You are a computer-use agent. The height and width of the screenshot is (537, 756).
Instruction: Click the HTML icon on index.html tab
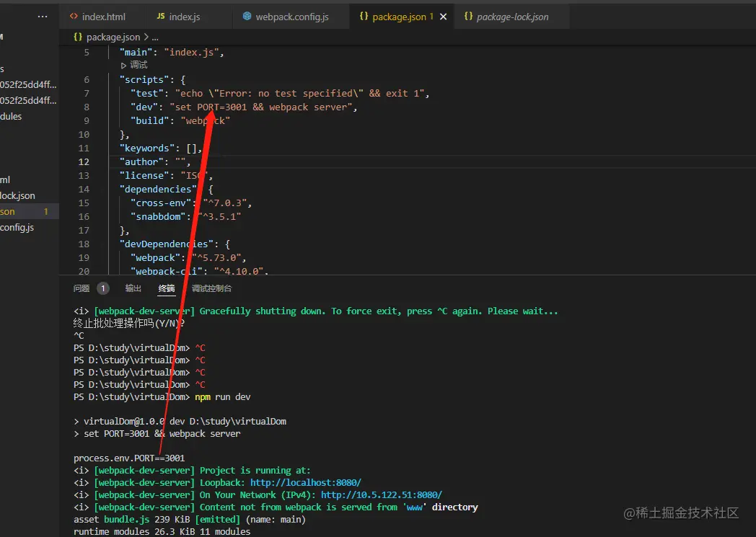[74, 17]
